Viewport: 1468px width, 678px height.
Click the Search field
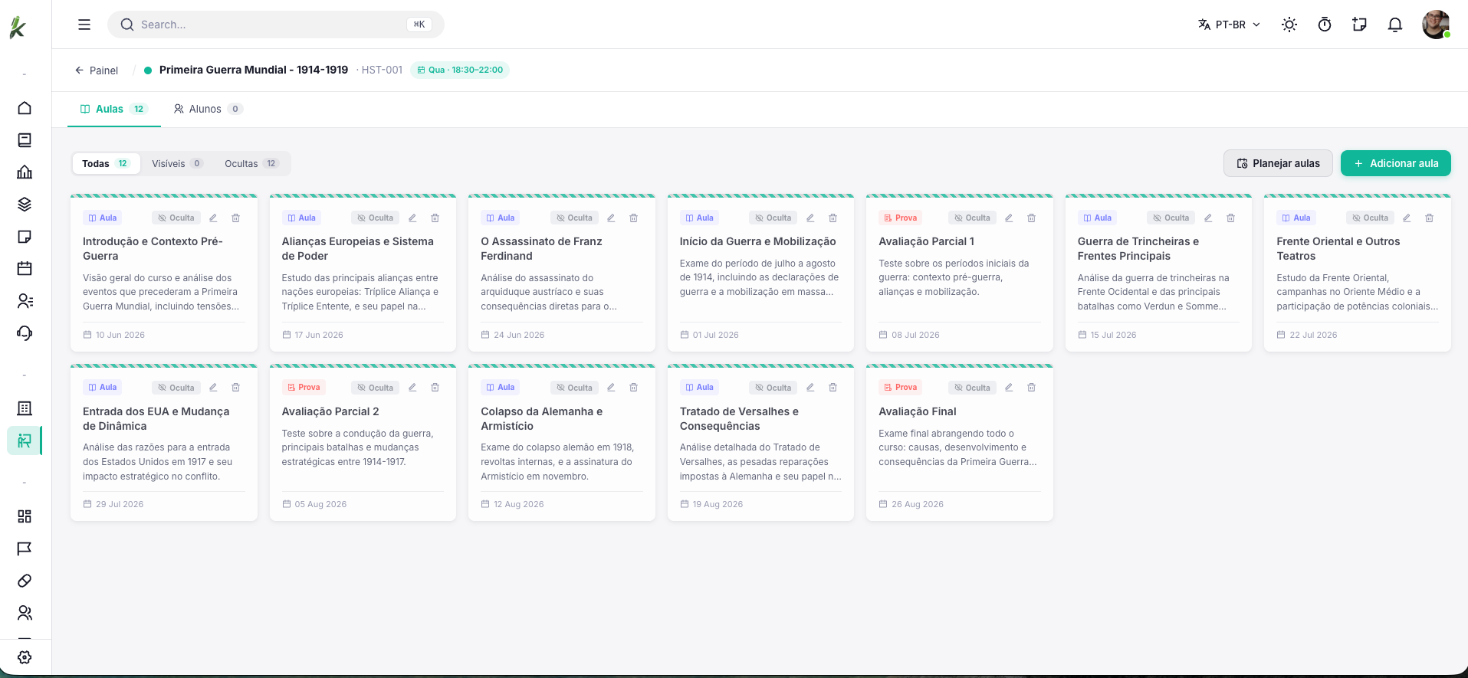coord(276,25)
